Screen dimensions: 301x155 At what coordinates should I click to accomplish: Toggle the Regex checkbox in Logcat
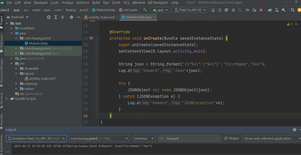click(226, 138)
